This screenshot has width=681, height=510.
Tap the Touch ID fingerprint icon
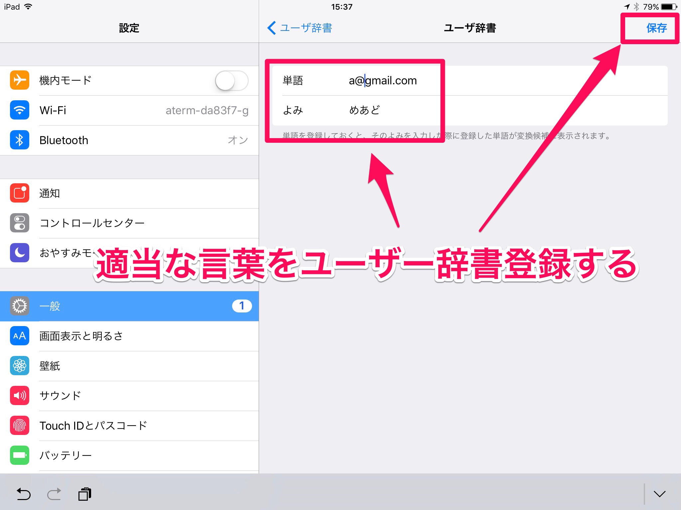point(20,425)
